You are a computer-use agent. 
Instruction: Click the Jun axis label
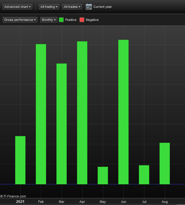(x=123, y=202)
